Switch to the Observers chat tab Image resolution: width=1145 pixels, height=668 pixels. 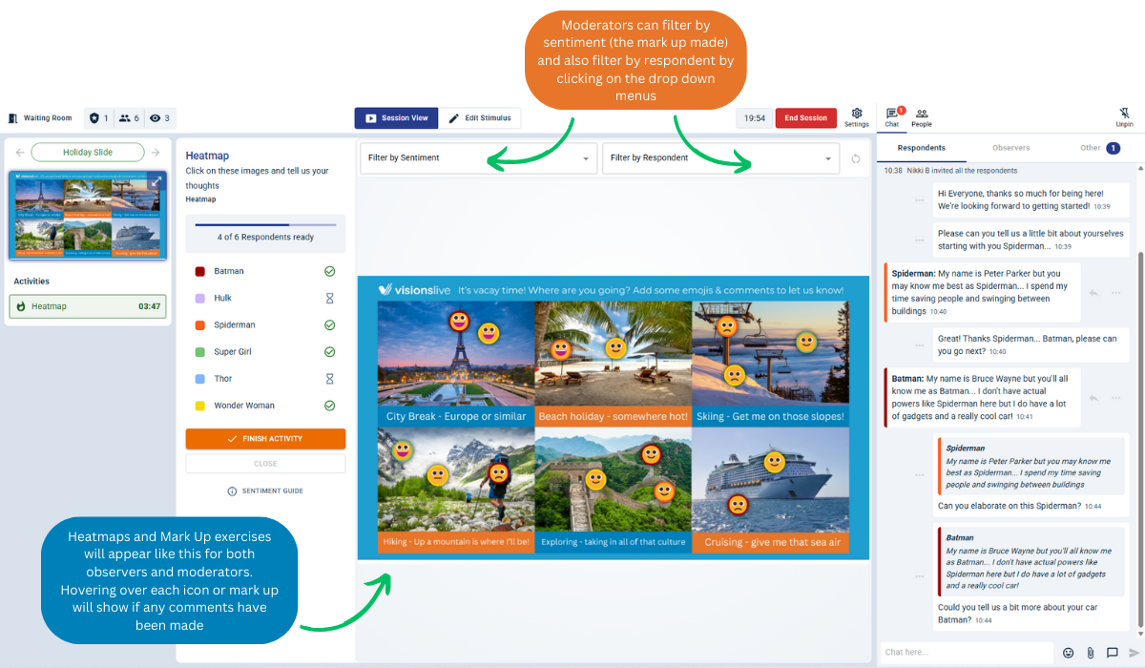(x=1010, y=148)
